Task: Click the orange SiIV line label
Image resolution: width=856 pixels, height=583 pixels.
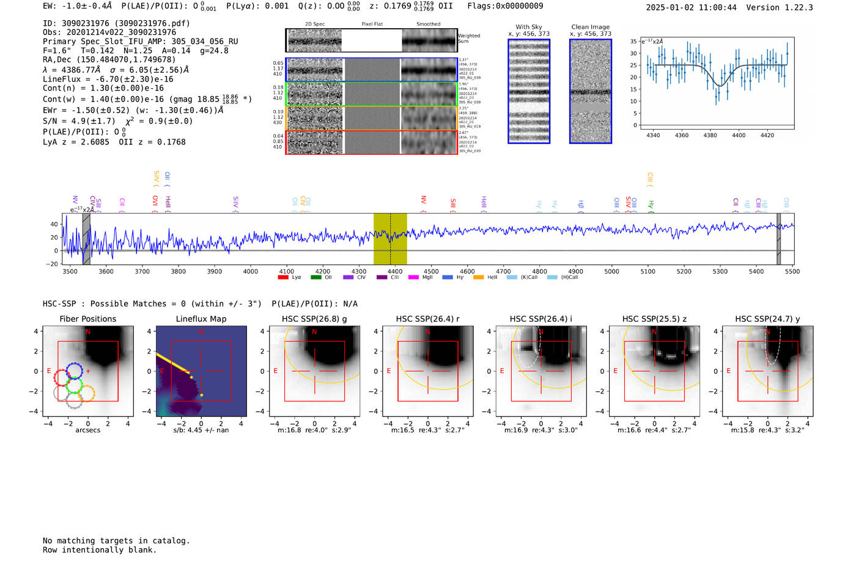Action: click(156, 178)
